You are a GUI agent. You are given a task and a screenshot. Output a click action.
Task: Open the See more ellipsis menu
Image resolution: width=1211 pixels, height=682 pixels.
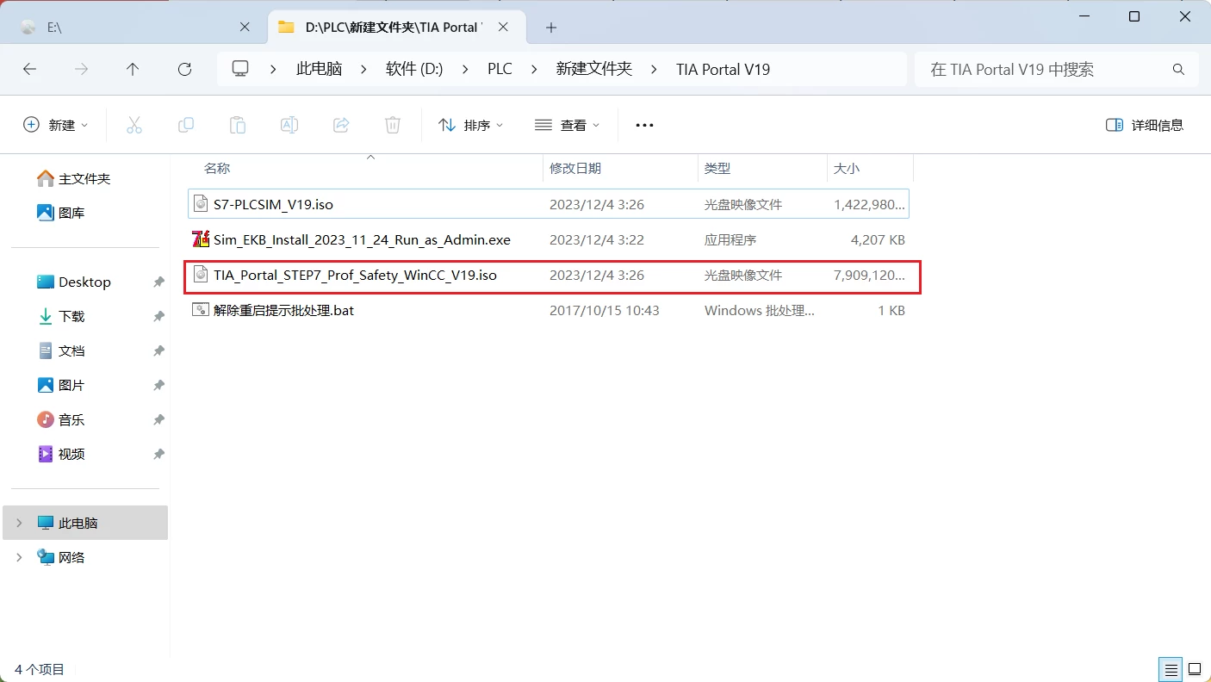644,125
